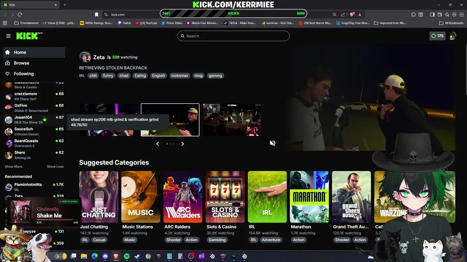Click inside the Search field
The width and height of the screenshot is (467, 262).
[x=233, y=36]
